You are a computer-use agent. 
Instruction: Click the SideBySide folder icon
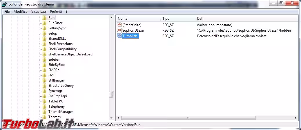point(45,65)
